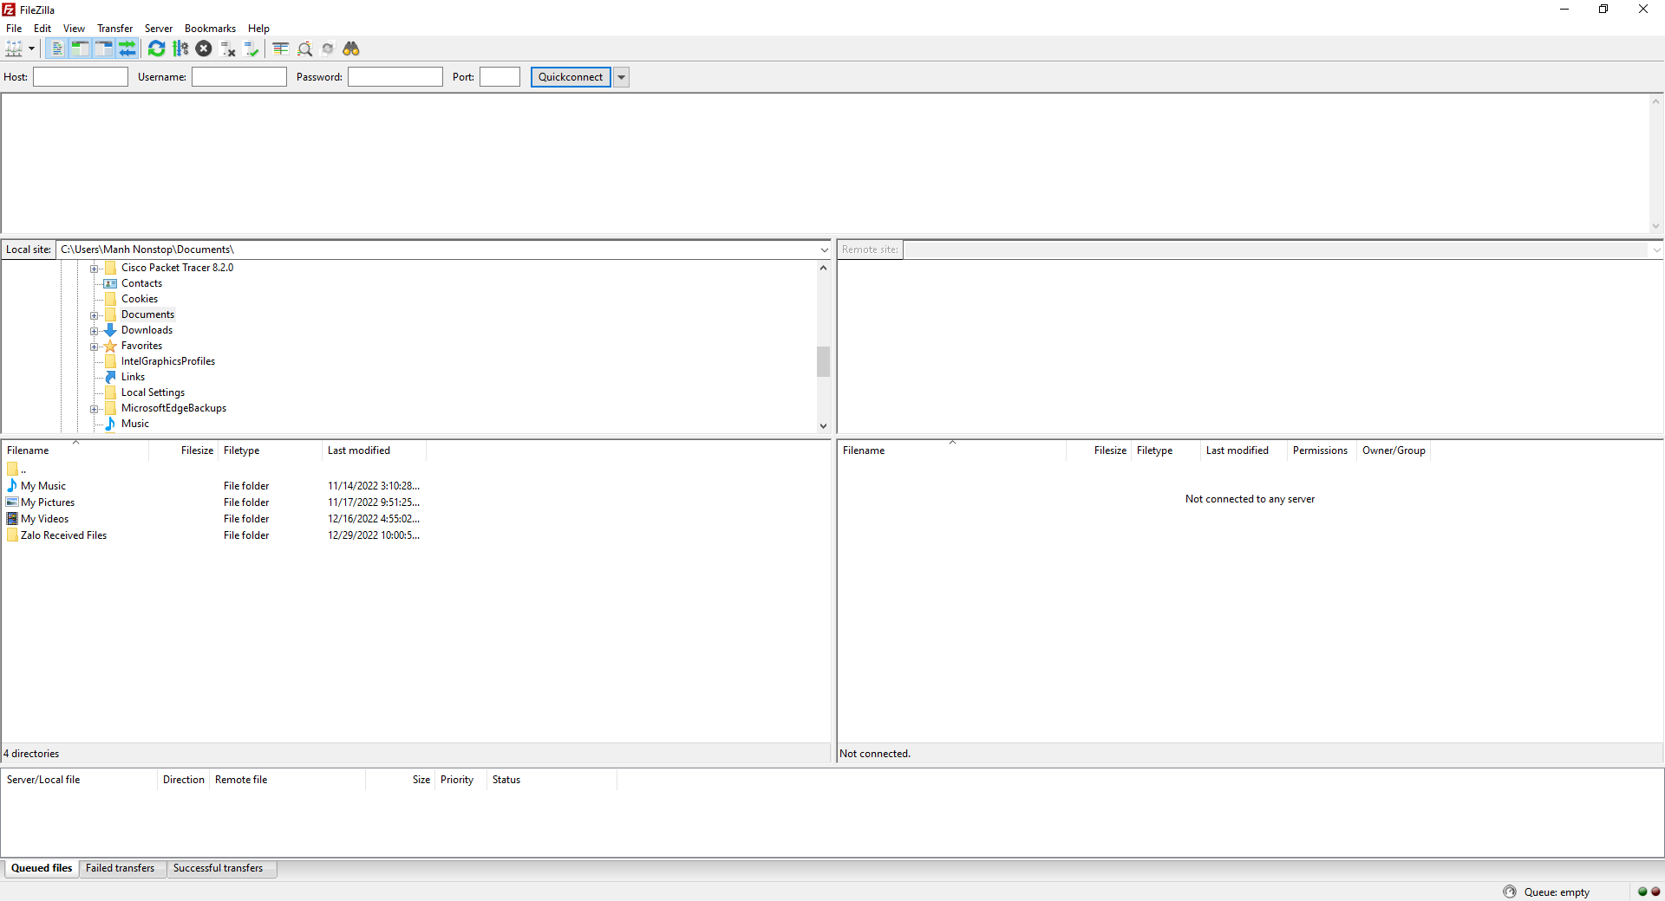
Task: Toggle filename filters with magnifier icon
Action: (304, 49)
